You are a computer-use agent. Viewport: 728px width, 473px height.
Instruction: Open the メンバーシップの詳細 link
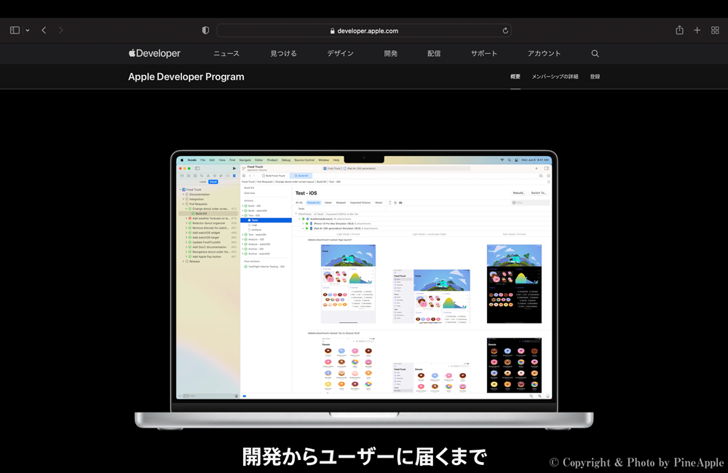click(x=554, y=76)
